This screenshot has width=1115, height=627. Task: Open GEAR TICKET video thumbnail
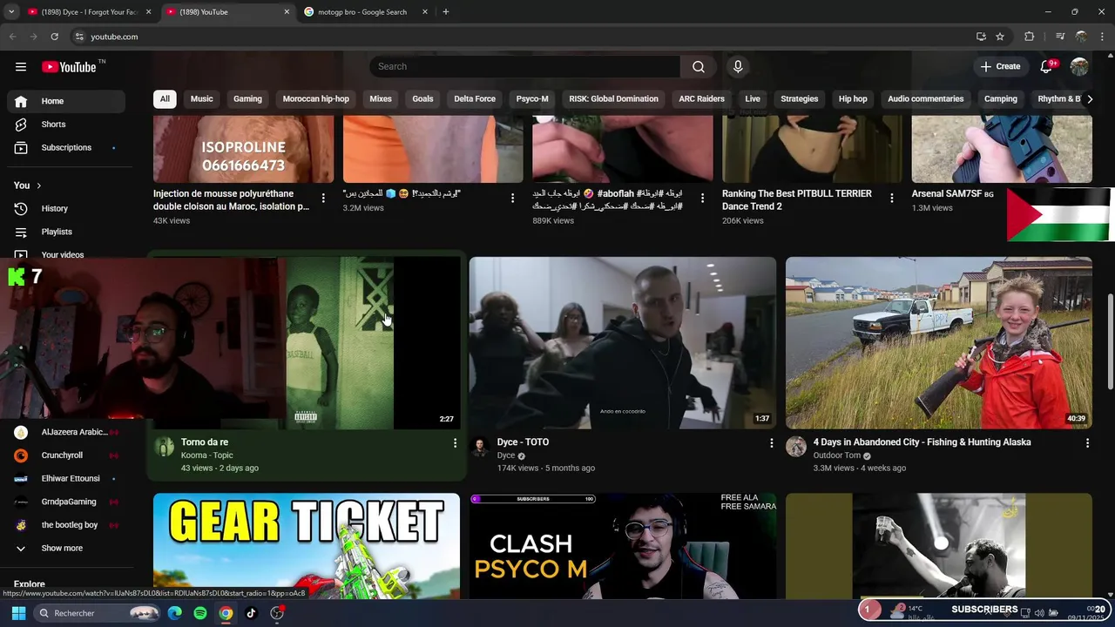coord(307,546)
